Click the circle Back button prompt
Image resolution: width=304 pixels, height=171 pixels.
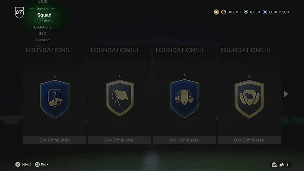pyautogui.click(x=42, y=164)
